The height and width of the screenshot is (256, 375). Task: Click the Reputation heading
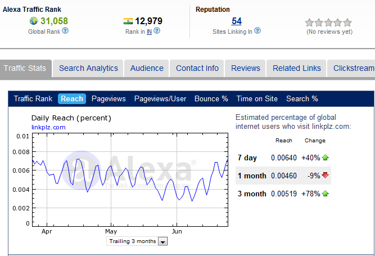(x=213, y=10)
